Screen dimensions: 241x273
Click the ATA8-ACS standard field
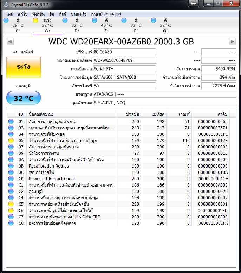(x=165, y=94)
